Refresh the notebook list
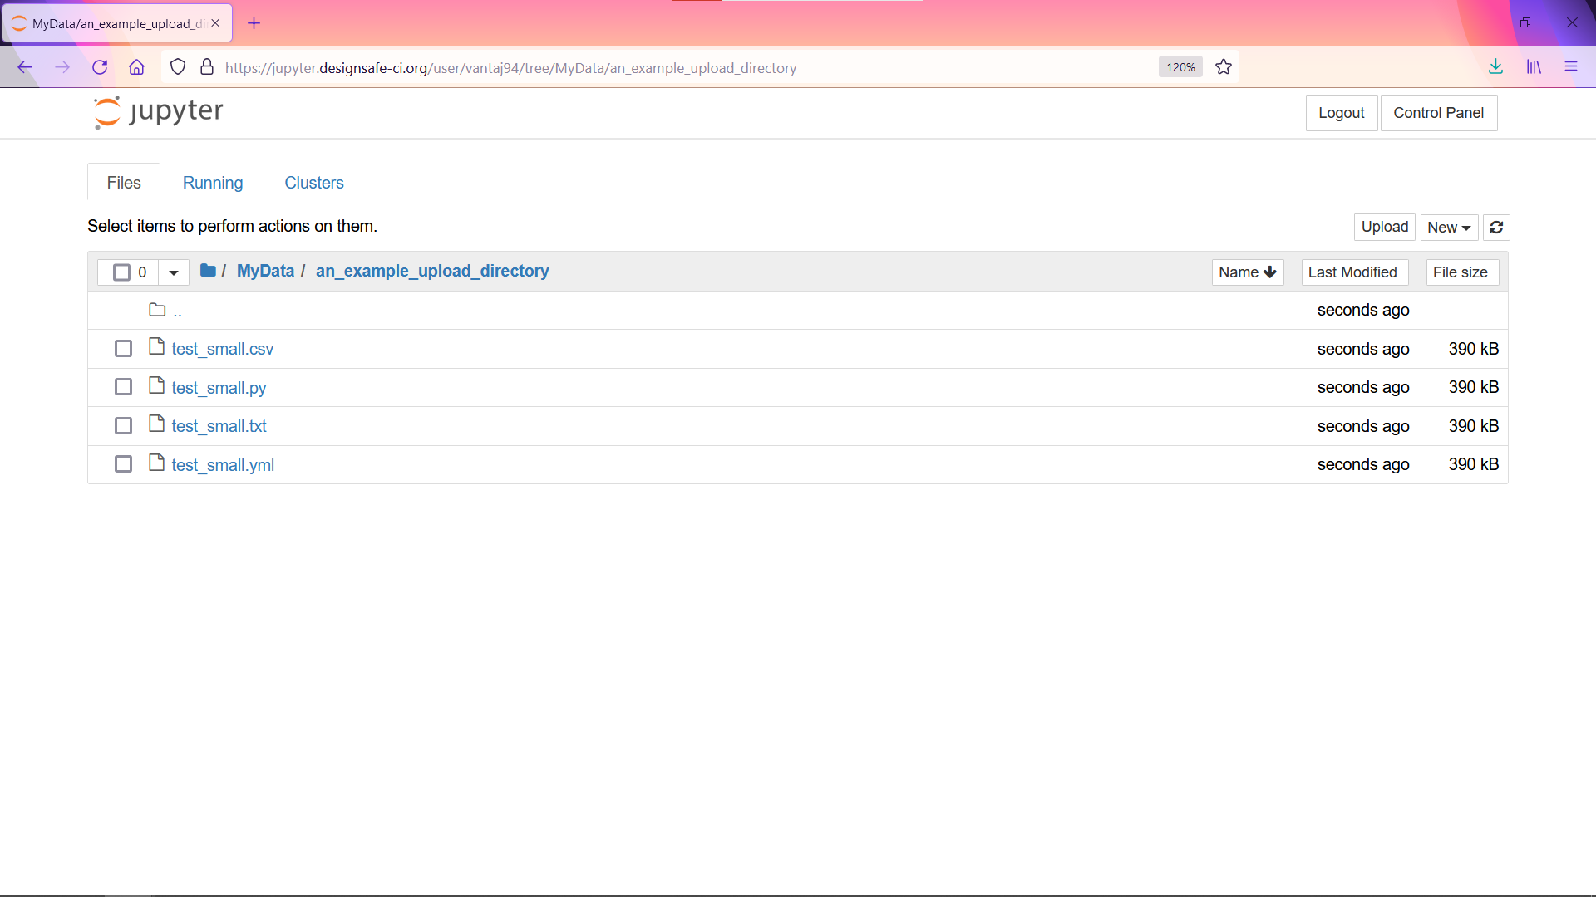Screen dimensions: 1596x897 coord(1495,227)
